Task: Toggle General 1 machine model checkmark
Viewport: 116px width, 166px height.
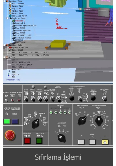Action: point(14,21)
